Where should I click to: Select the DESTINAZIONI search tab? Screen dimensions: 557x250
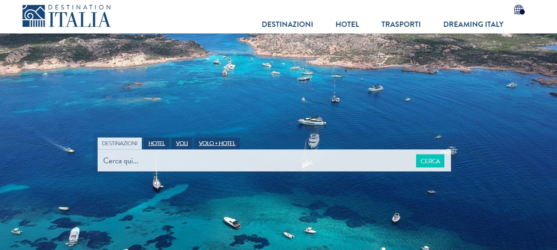(120, 143)
